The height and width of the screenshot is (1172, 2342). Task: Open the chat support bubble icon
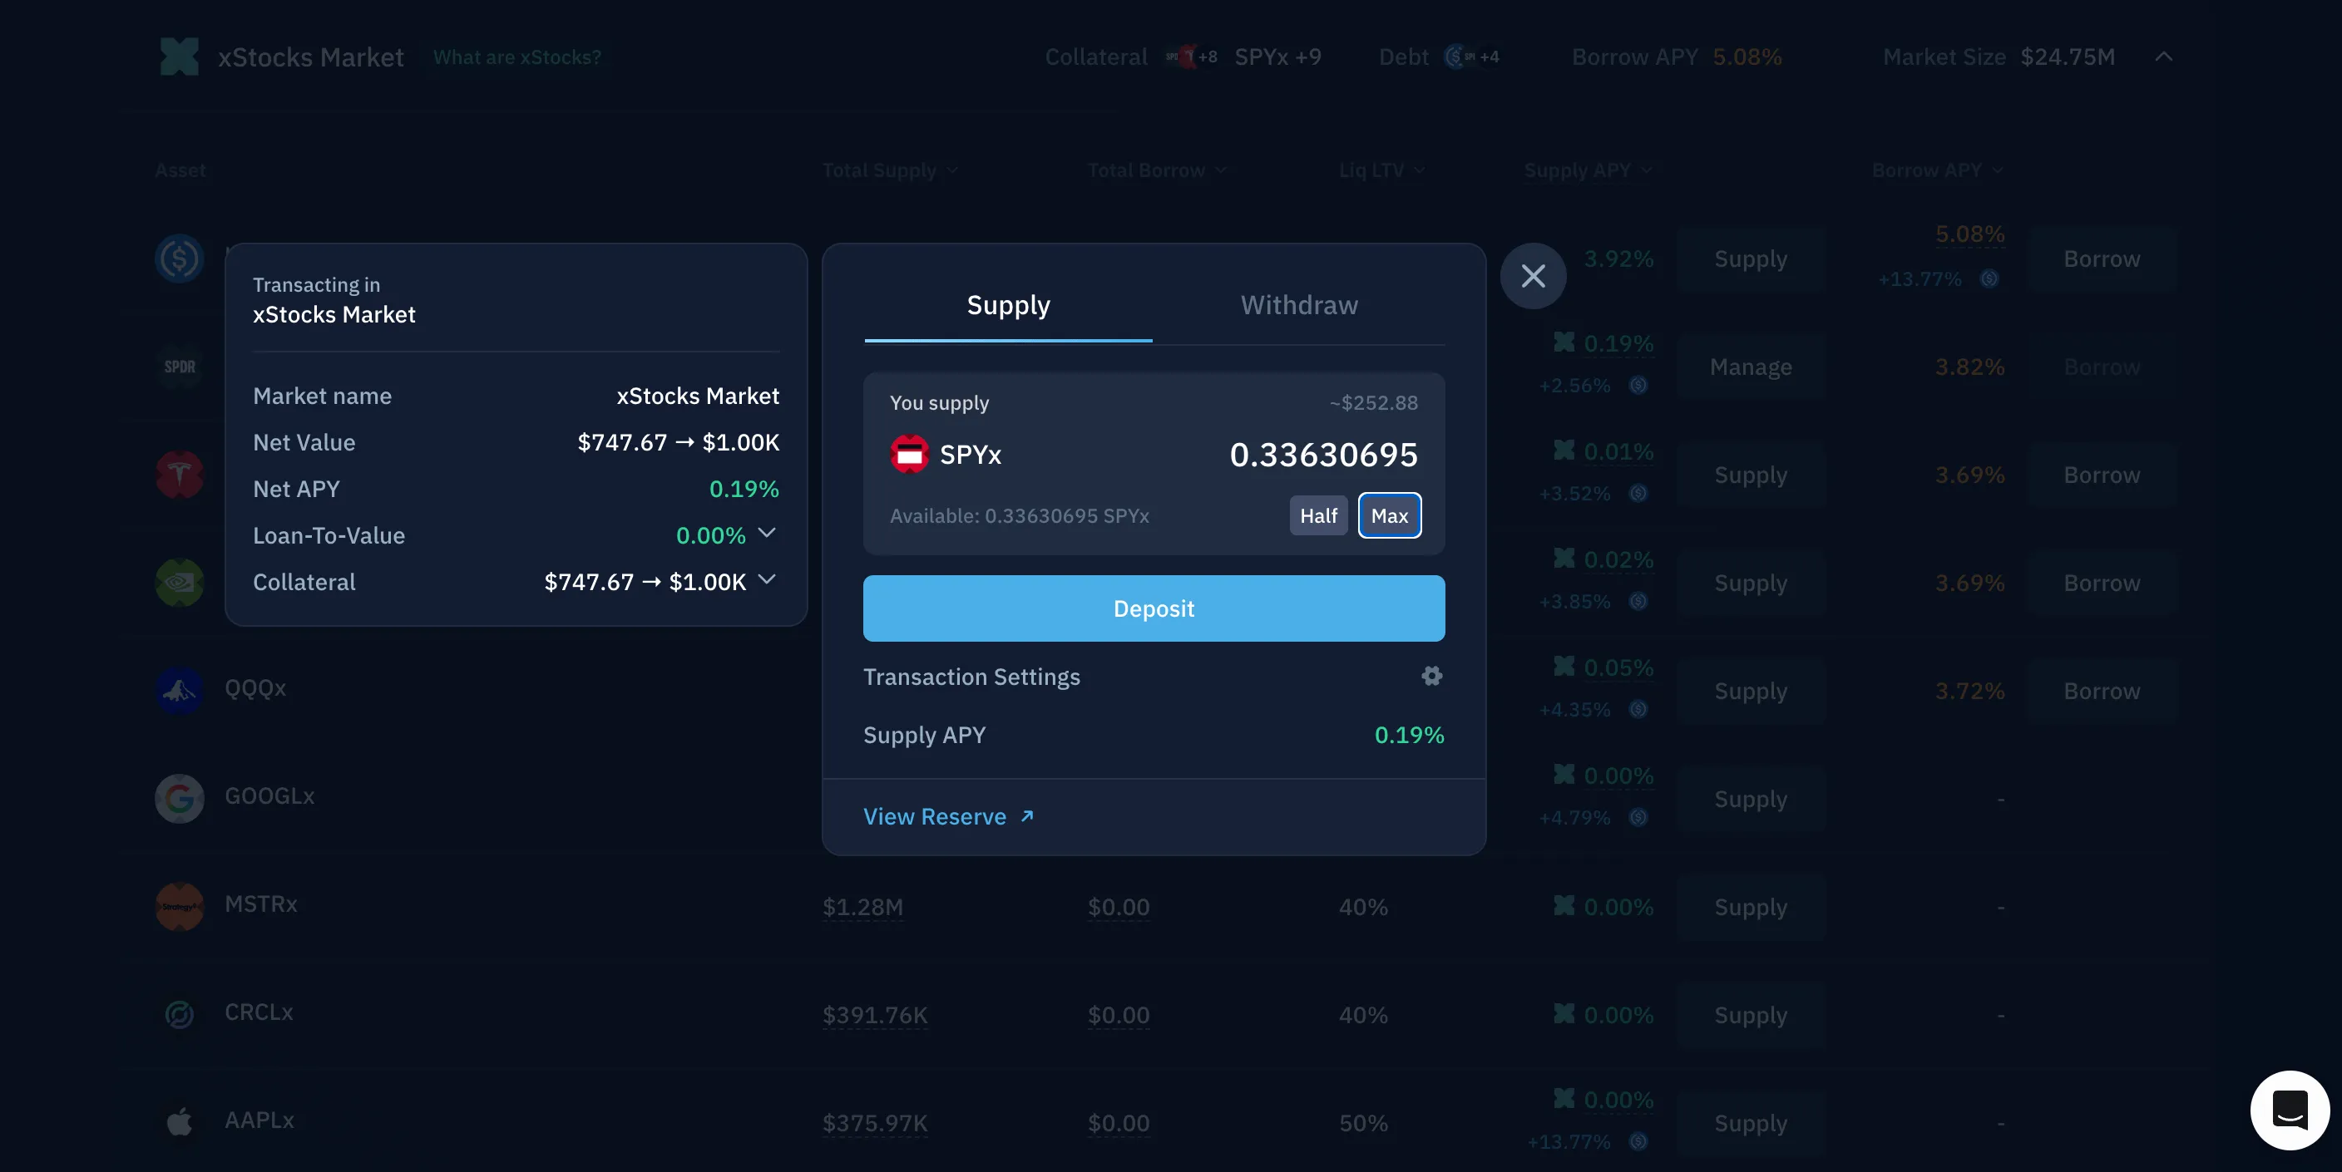click(2290, 1110)
